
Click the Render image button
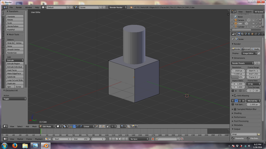coord(236,49)
